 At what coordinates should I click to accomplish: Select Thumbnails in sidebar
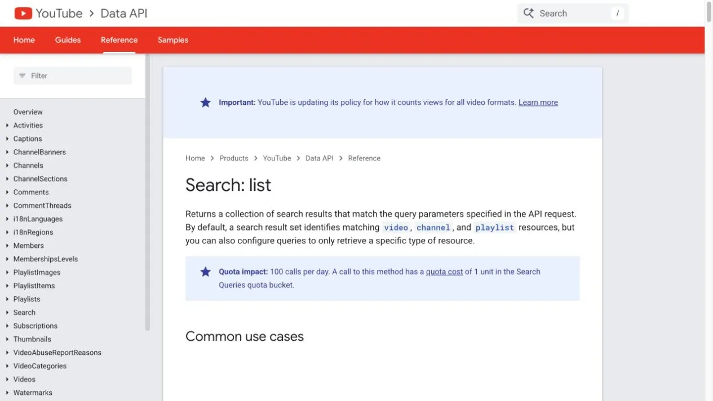(x=32, y=339)
